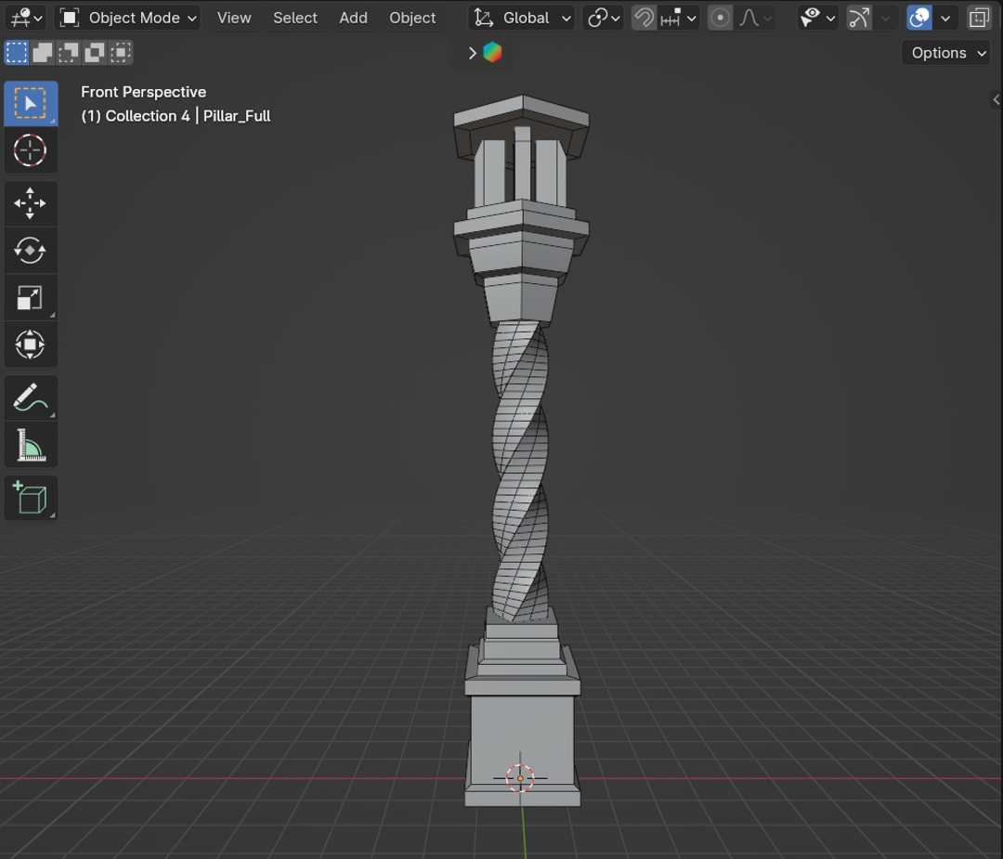Pick the Scale tool
The height and width of the screenshot is (859, 1003).
pyautogui.click(x=30, y=298)
